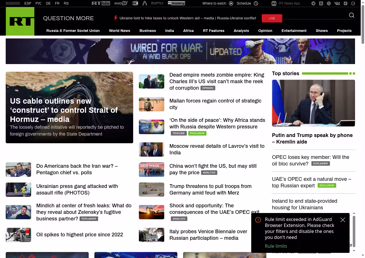Screen dimensions: 365x258
Task: Open the Strait of Hormuz lead story
Action: click(64, 110)
